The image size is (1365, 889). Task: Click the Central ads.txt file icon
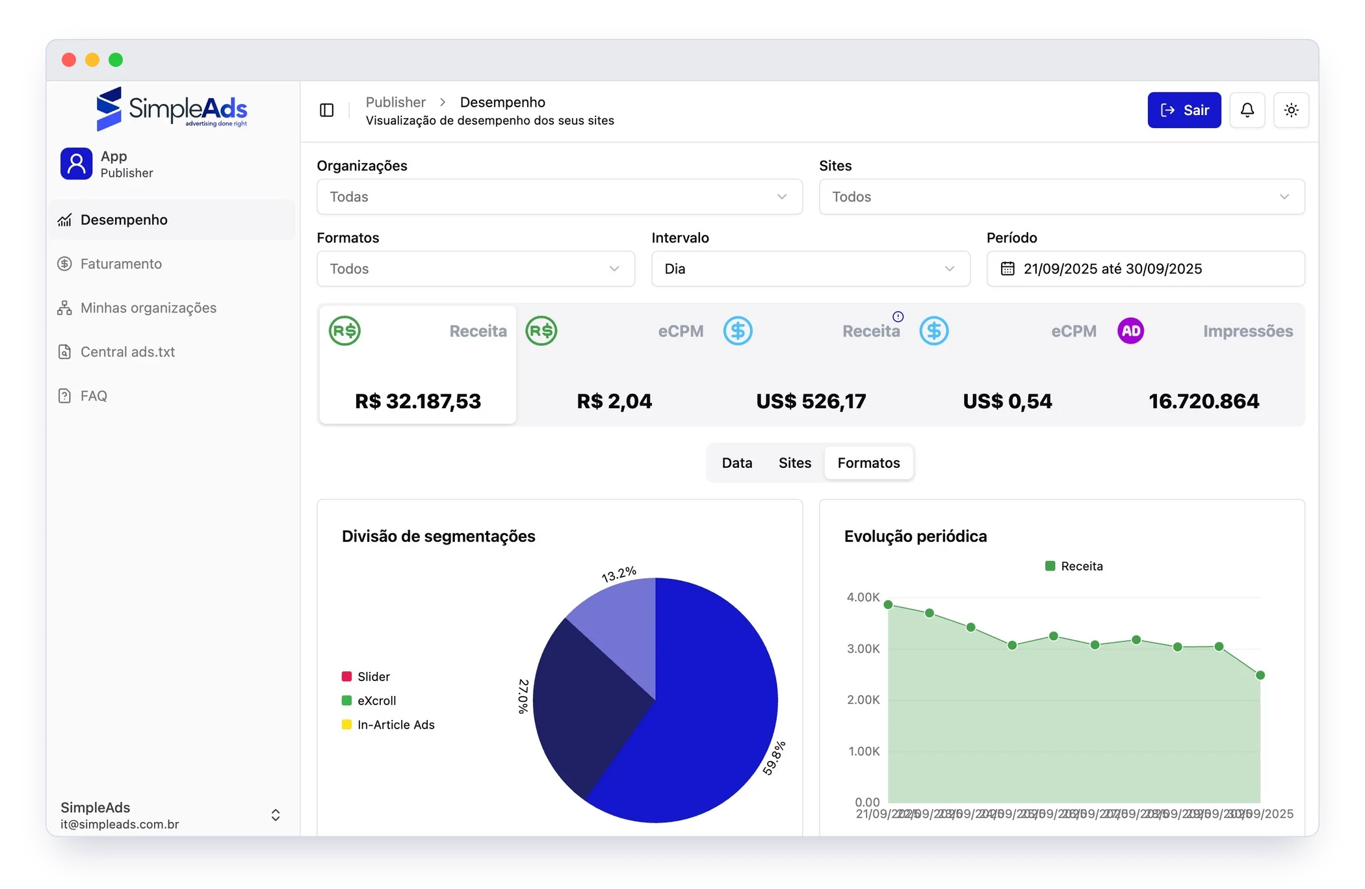point(64,352)
